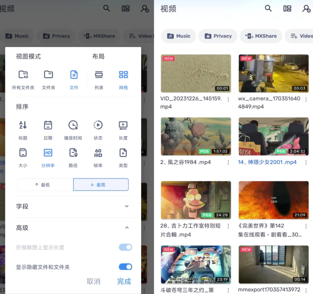Sort by 大小 (size) icon
Screen dimensions: 313x294
coord(23,153)
